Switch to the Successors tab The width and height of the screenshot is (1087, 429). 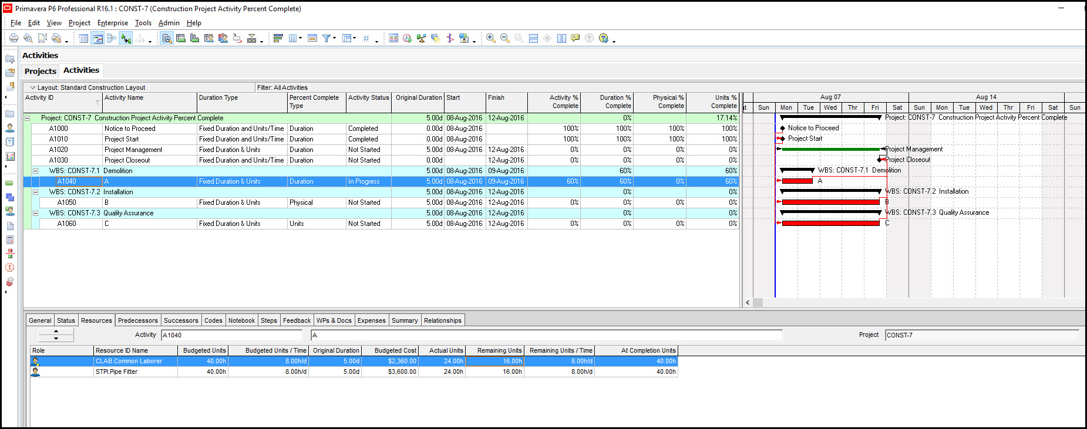[x=181, y=320]
